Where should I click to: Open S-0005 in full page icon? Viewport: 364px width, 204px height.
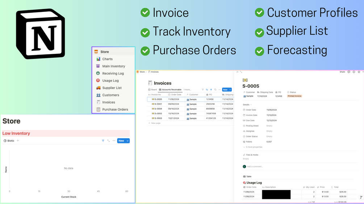241,72
